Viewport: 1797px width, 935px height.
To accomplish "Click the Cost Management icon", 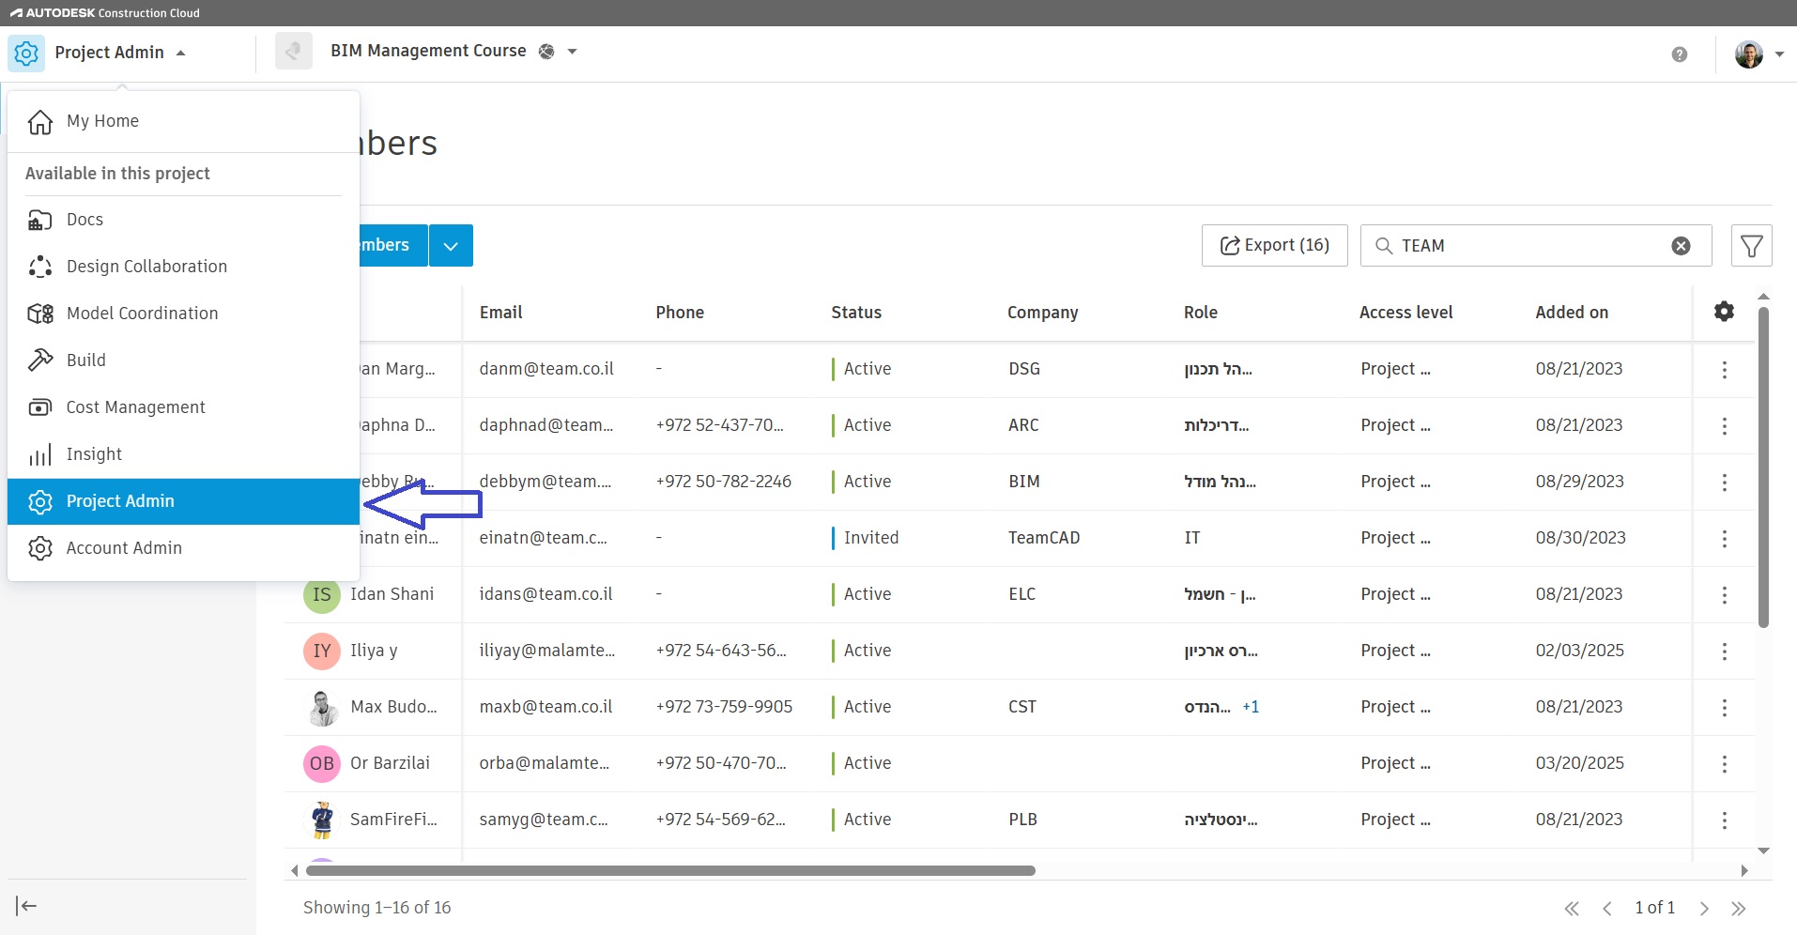I will click(40, 407).
